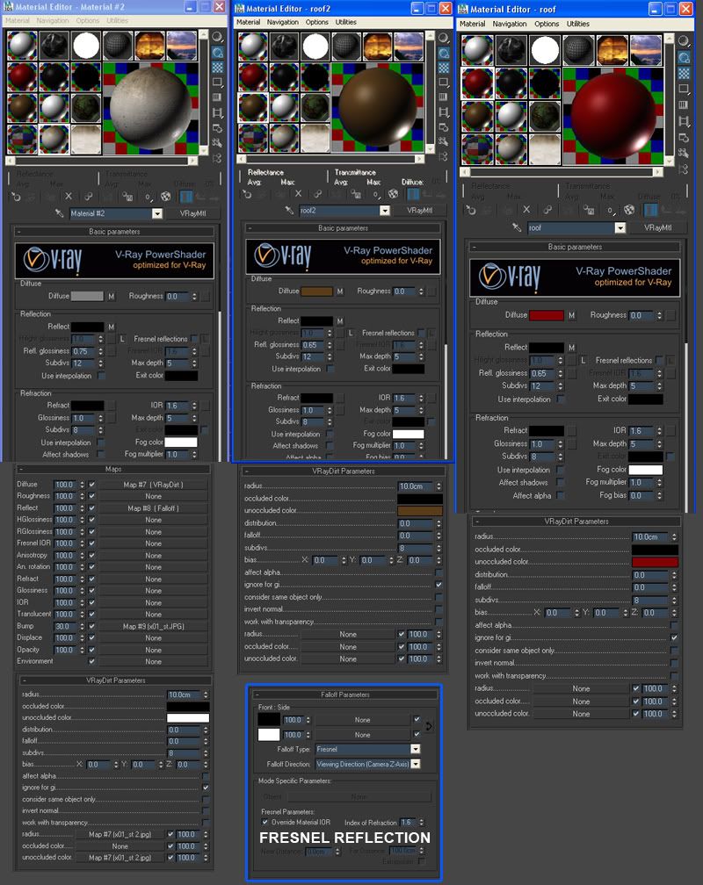This screenshot has height=885, width=703.
Task: Toggle Fresnel reflections checkbox in roof window
Action: tap(659, 360)
